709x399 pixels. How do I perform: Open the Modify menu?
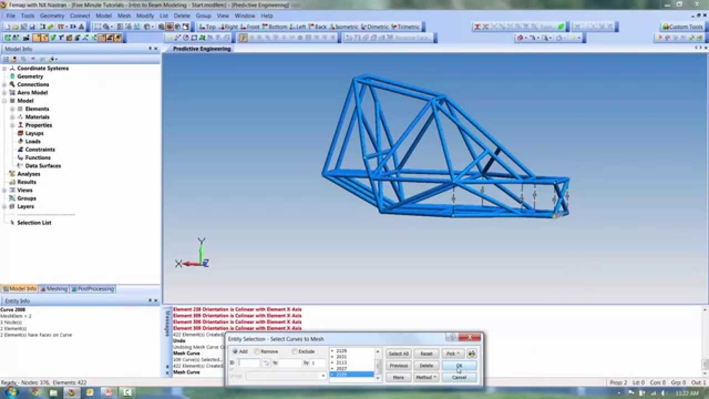[x=145, y=16]
